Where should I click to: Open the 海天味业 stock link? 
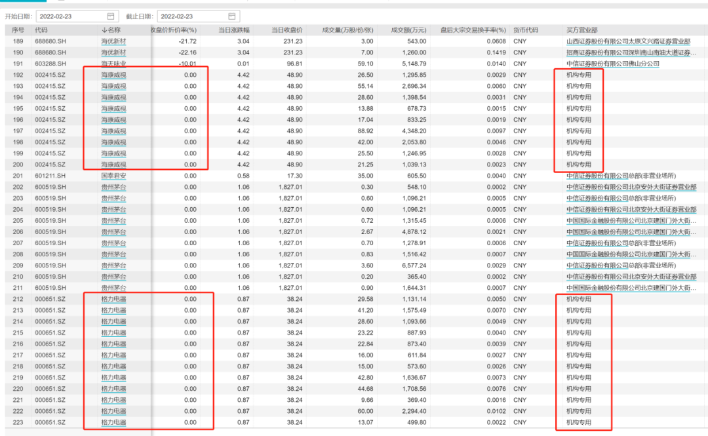click(x=113, y=64)
